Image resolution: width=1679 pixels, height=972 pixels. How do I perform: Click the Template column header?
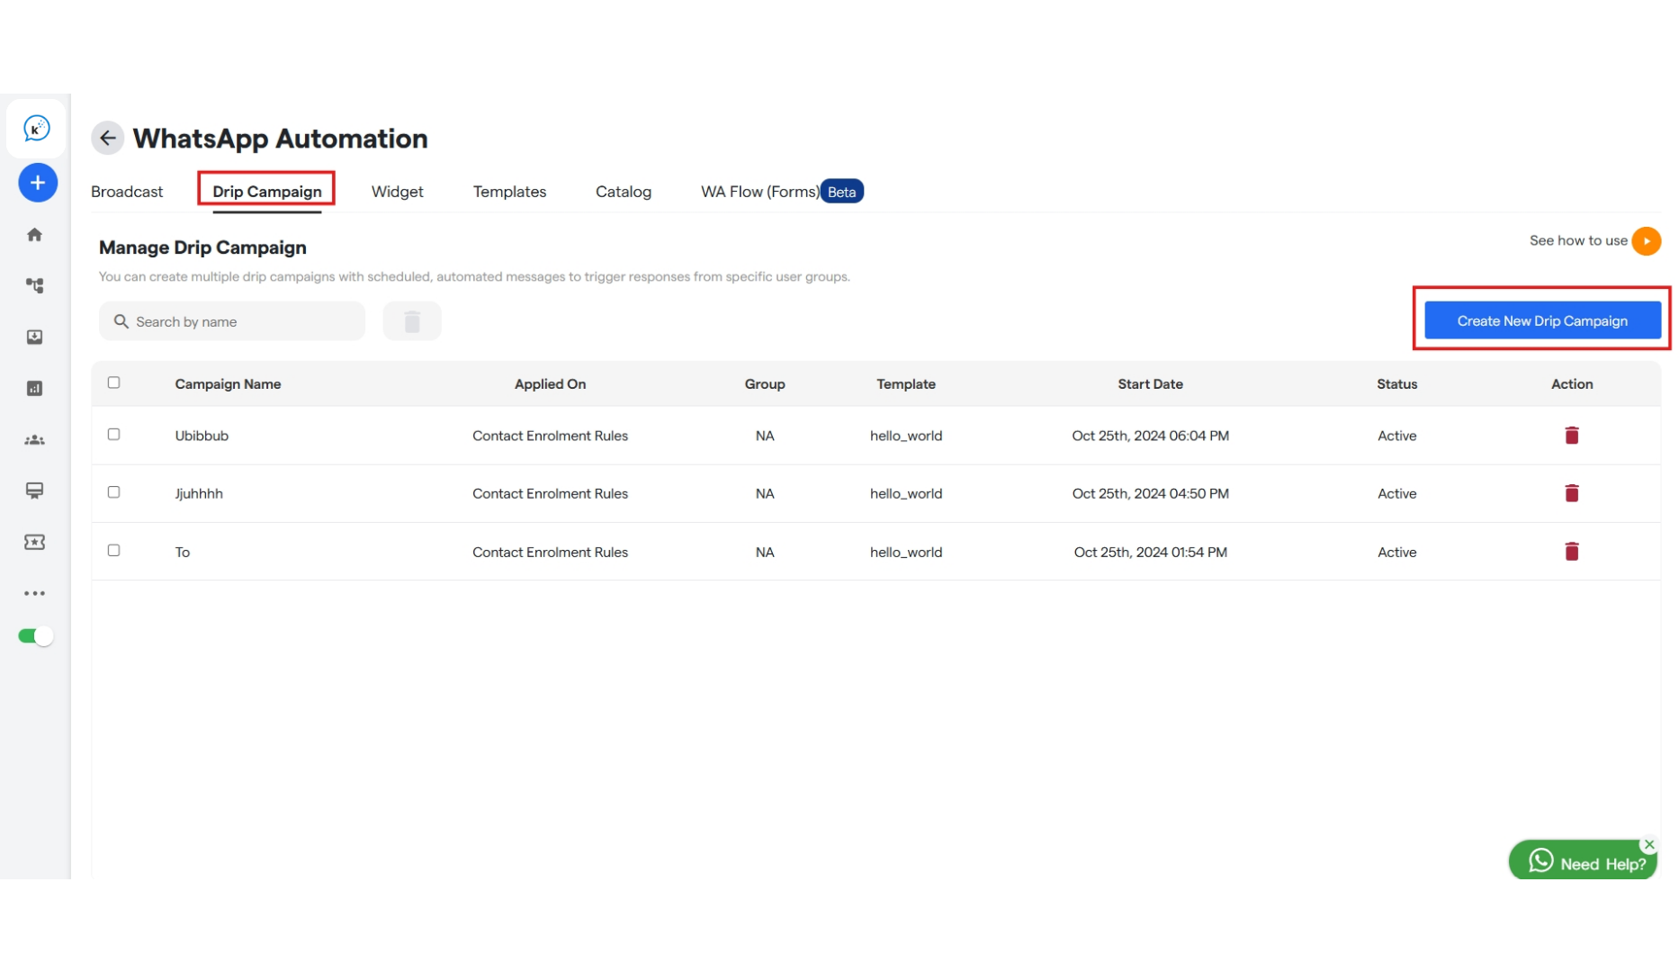[x=906, y=384]
